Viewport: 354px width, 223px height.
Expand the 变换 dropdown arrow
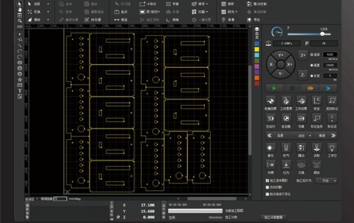point(48,12)
